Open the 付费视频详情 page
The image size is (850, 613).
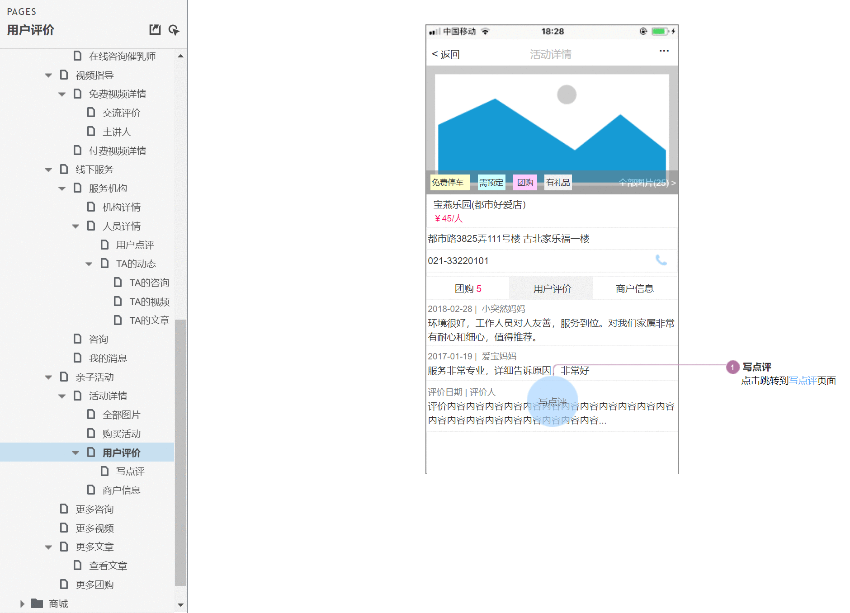(118, 151)
